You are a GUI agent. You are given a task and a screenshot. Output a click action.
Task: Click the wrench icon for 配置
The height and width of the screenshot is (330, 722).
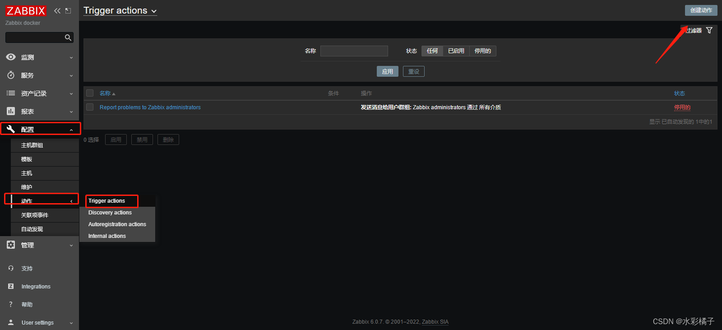coord(11,129)
